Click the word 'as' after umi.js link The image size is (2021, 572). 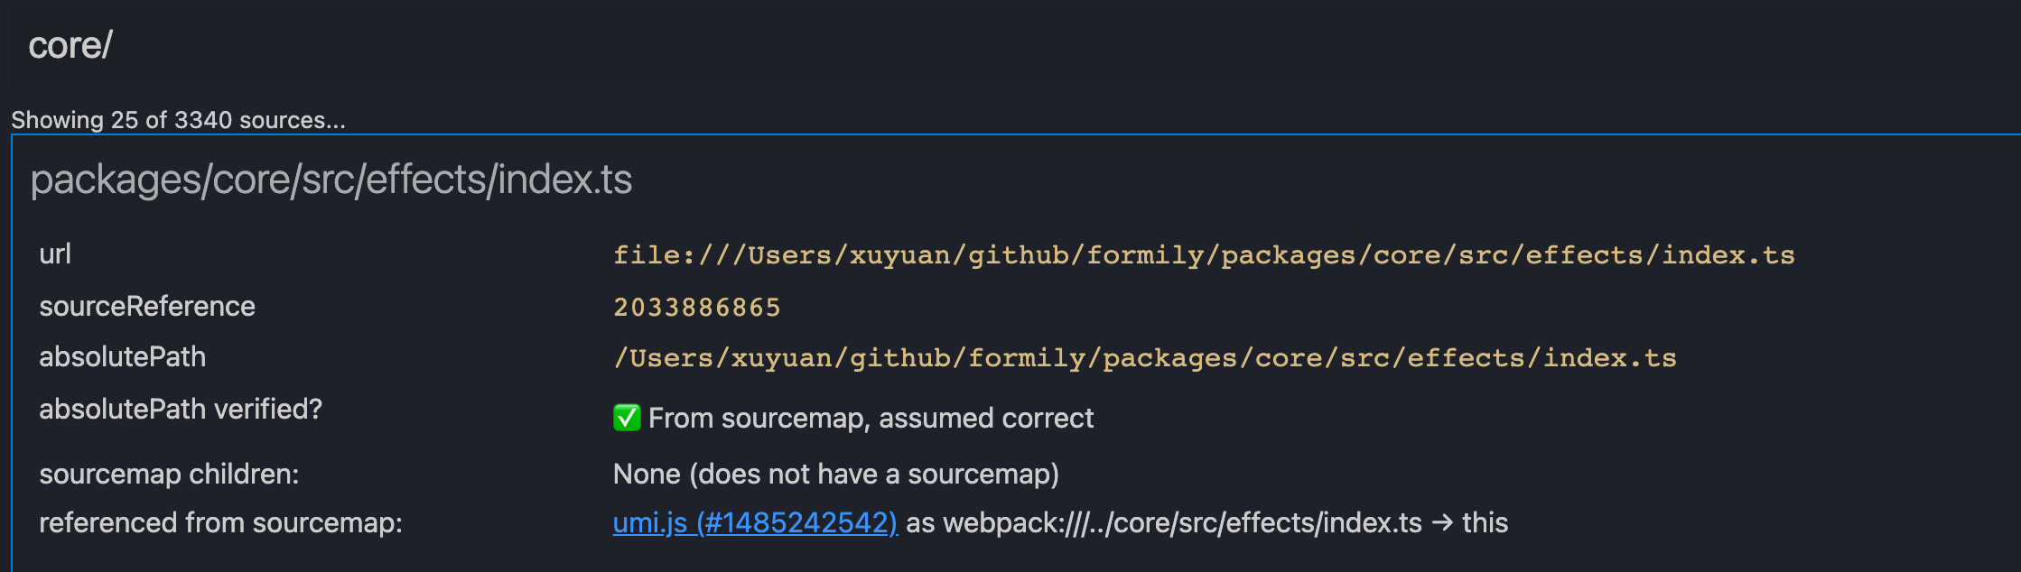click(x=919, y=523)
